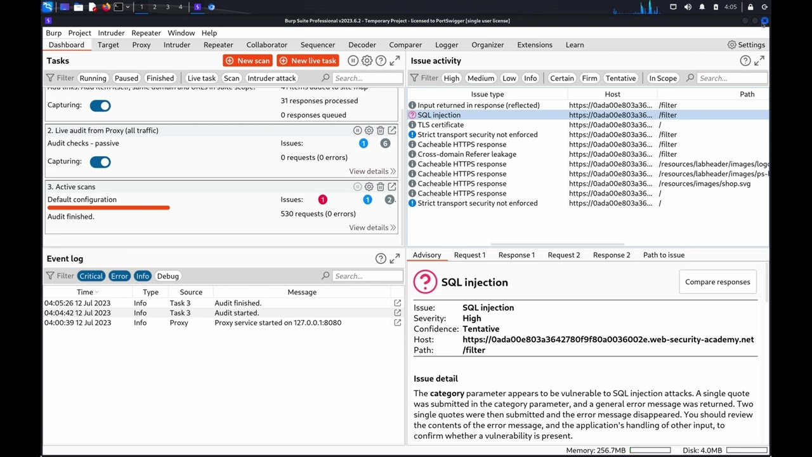Screen dimensions: 812x457
Task: Toggle the Running filter in Tasks
Action: [x=93, y=78]
